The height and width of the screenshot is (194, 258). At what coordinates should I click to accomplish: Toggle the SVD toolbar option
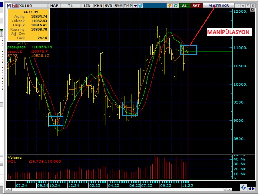coord(108,6)
